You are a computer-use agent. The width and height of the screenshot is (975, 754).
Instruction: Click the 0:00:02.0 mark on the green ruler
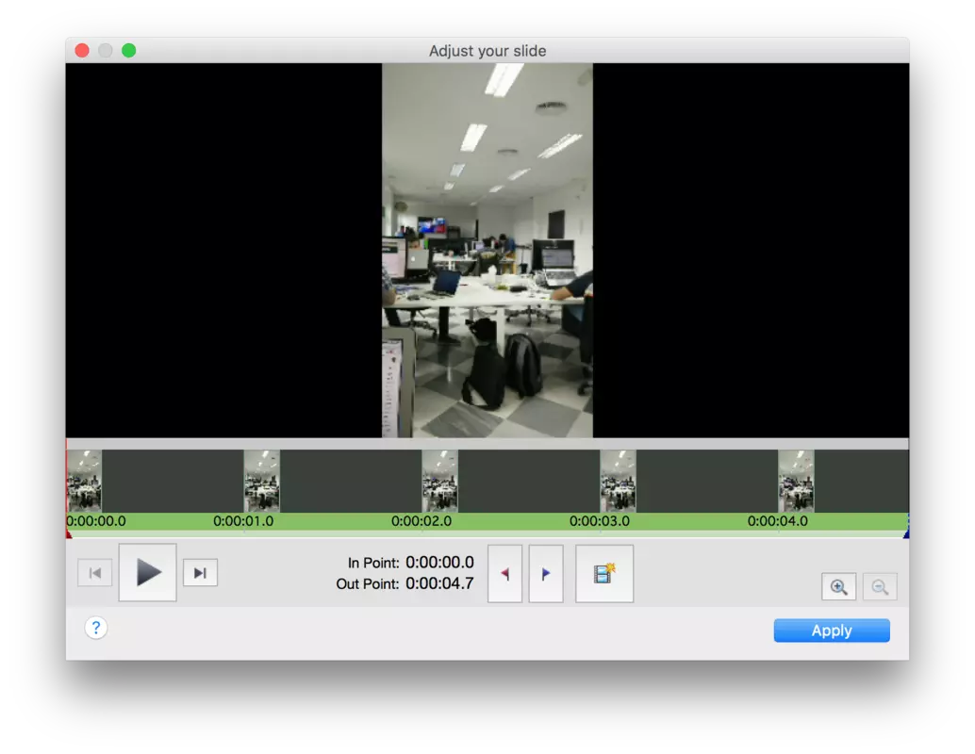pos(421,521)
